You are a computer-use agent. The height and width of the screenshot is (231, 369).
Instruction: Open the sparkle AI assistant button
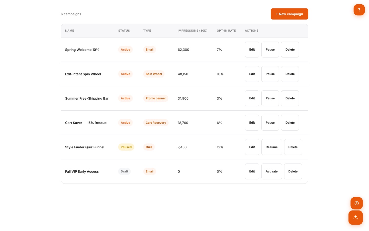[355, 218]
